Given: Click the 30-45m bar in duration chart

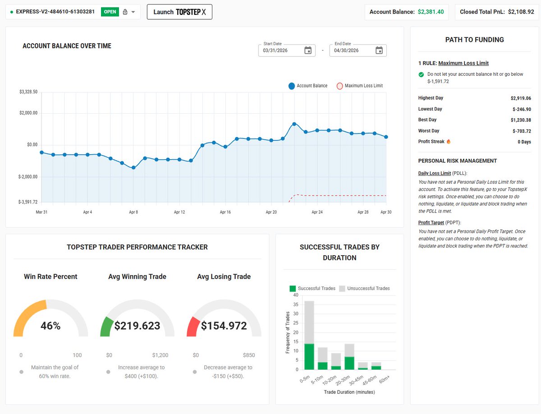Looking at the screenshot, I should (363, 366).
